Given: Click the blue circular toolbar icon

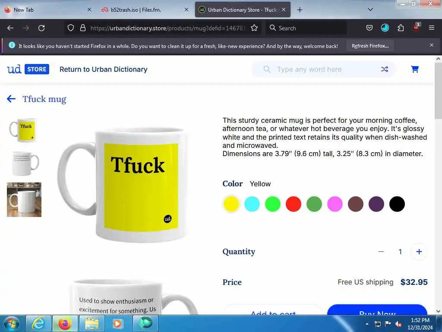Looking at the screenshot, I should tap(385, 28).
